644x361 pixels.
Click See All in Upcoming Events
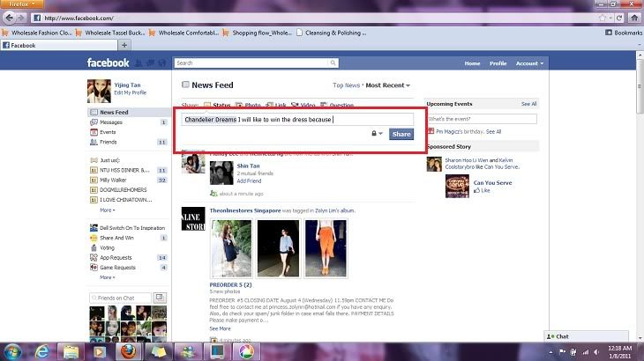[529, 104]
